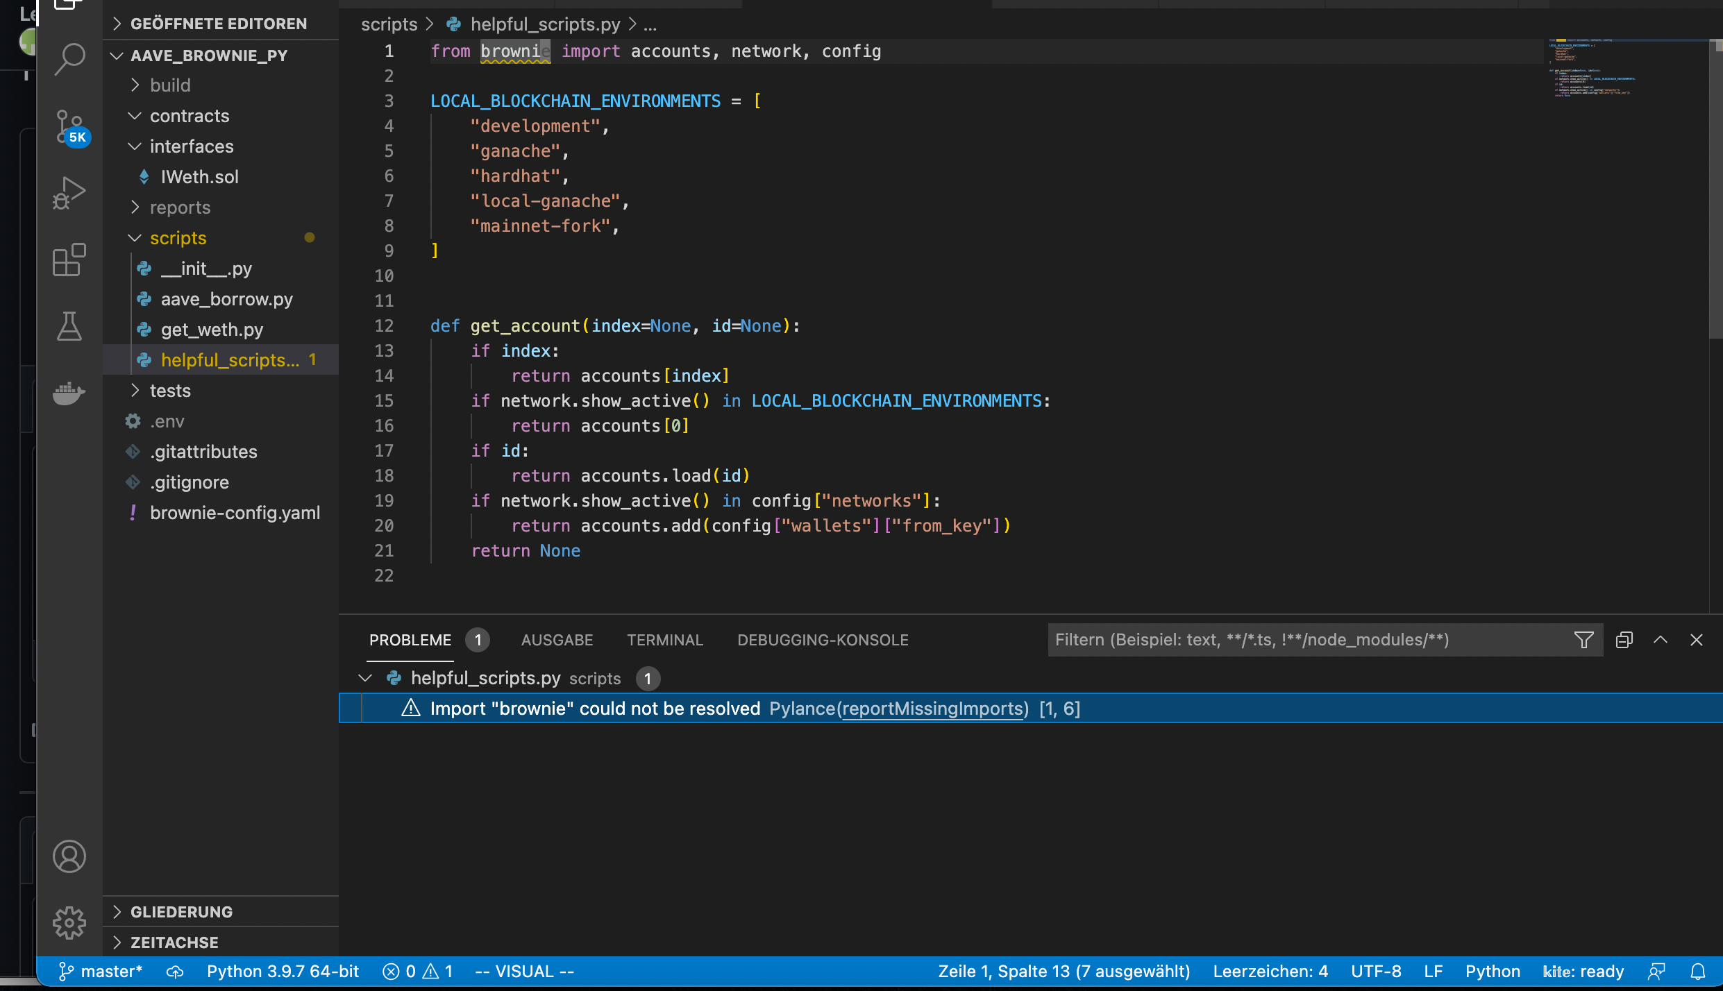
Task: Open Run and Debug view
Action: point(69,193)
